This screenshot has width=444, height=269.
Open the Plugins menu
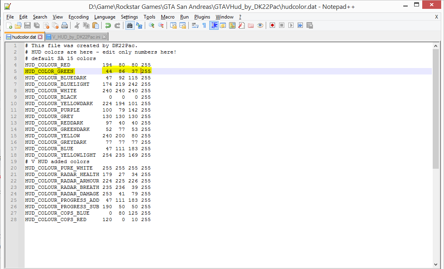pos(202,17)
